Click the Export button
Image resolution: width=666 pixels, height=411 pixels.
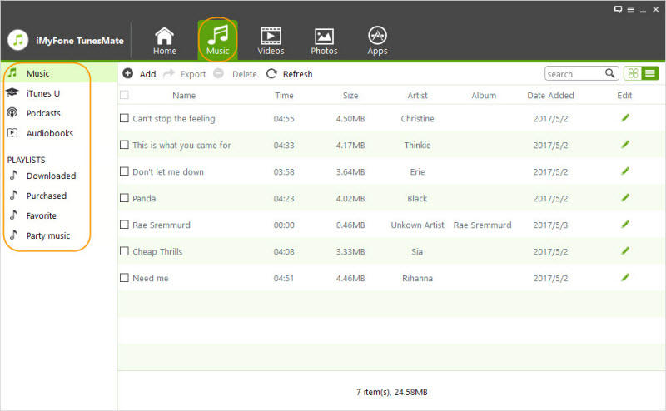184,74
